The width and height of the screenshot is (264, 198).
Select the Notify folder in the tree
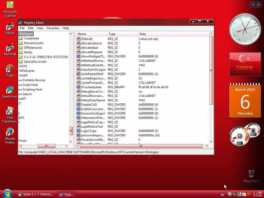(x=28, y=52)
